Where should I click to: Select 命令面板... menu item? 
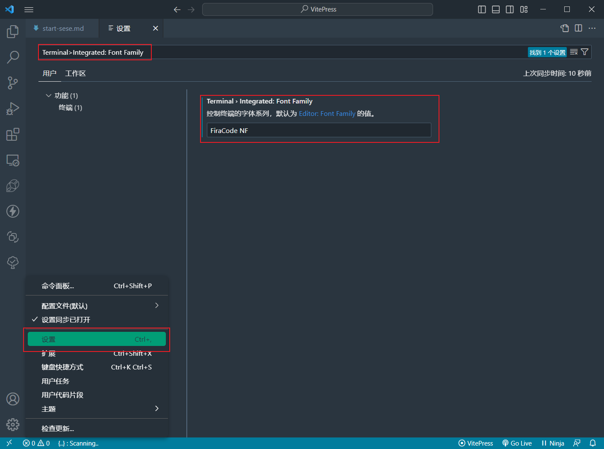coord(97,286)
